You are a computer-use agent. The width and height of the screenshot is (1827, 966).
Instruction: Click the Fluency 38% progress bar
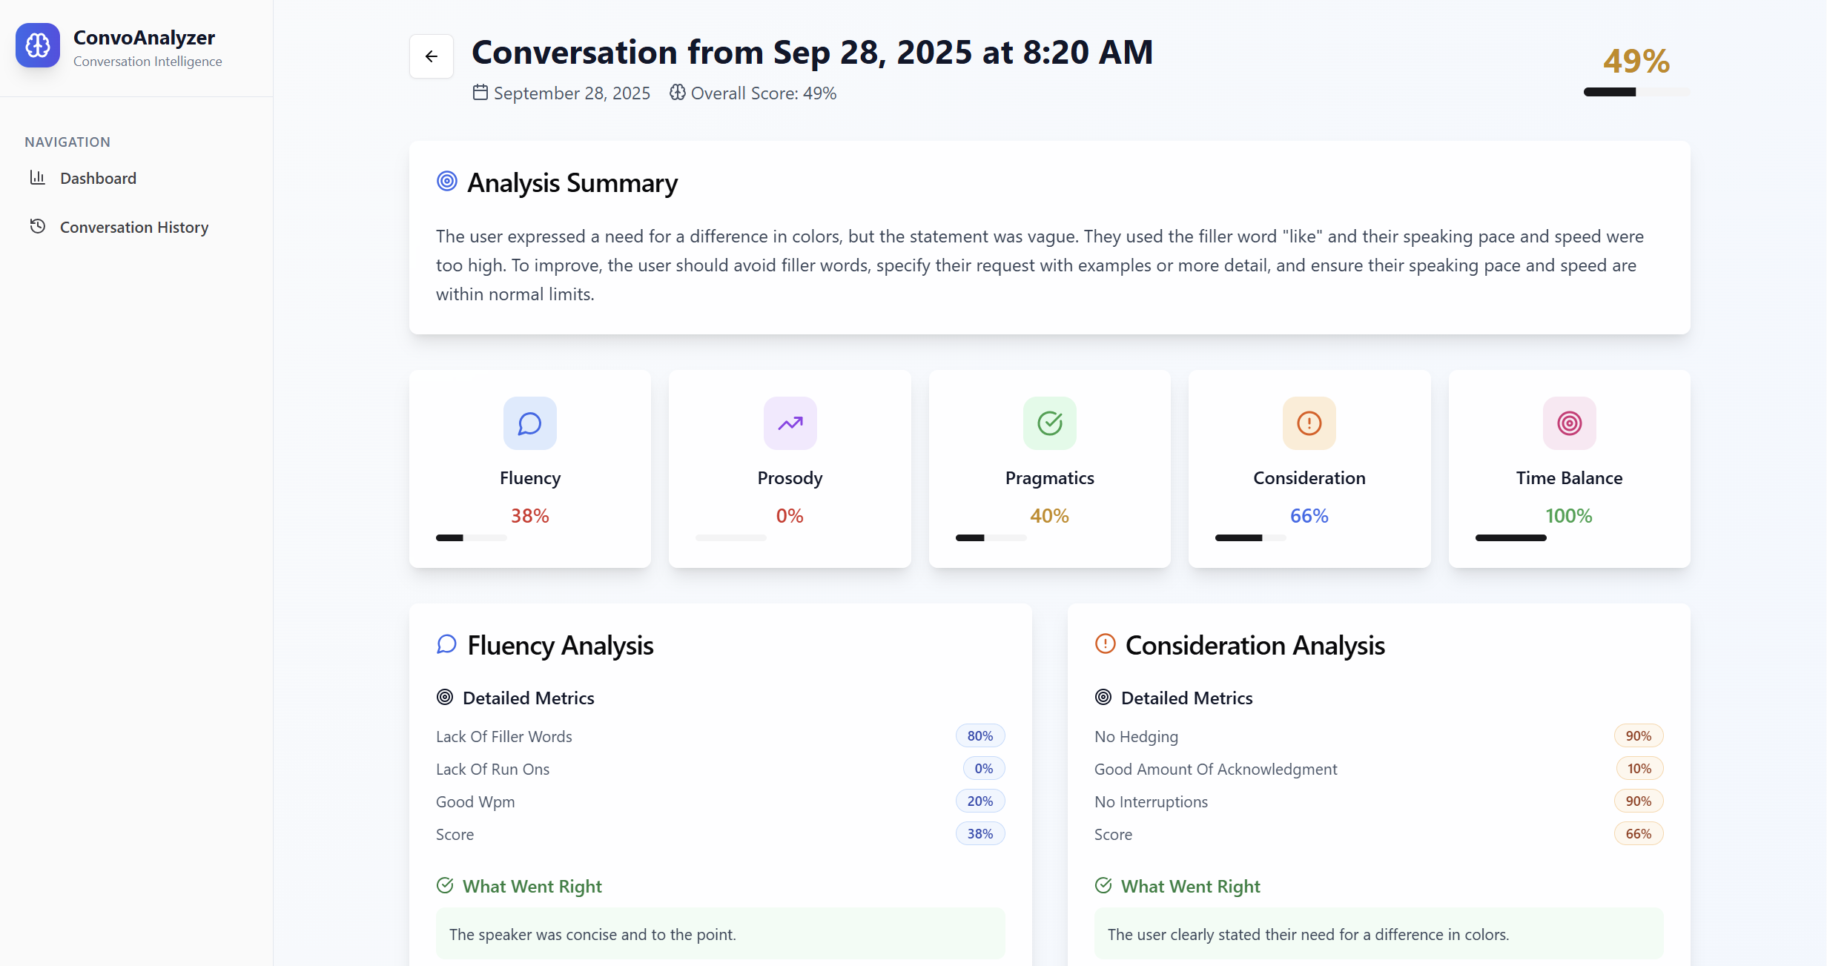(x=471, y=537)
